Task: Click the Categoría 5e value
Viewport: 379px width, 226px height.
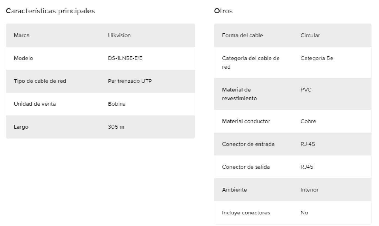Action: coord(317,58)
